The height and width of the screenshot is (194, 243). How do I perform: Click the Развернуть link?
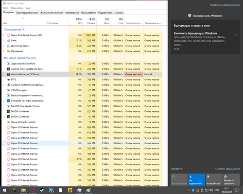pos(177,169)
